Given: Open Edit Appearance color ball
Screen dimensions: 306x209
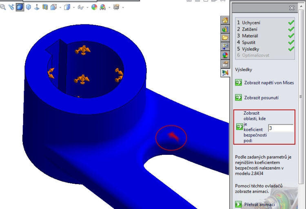Looking at the screenshot, I should 94,7.
